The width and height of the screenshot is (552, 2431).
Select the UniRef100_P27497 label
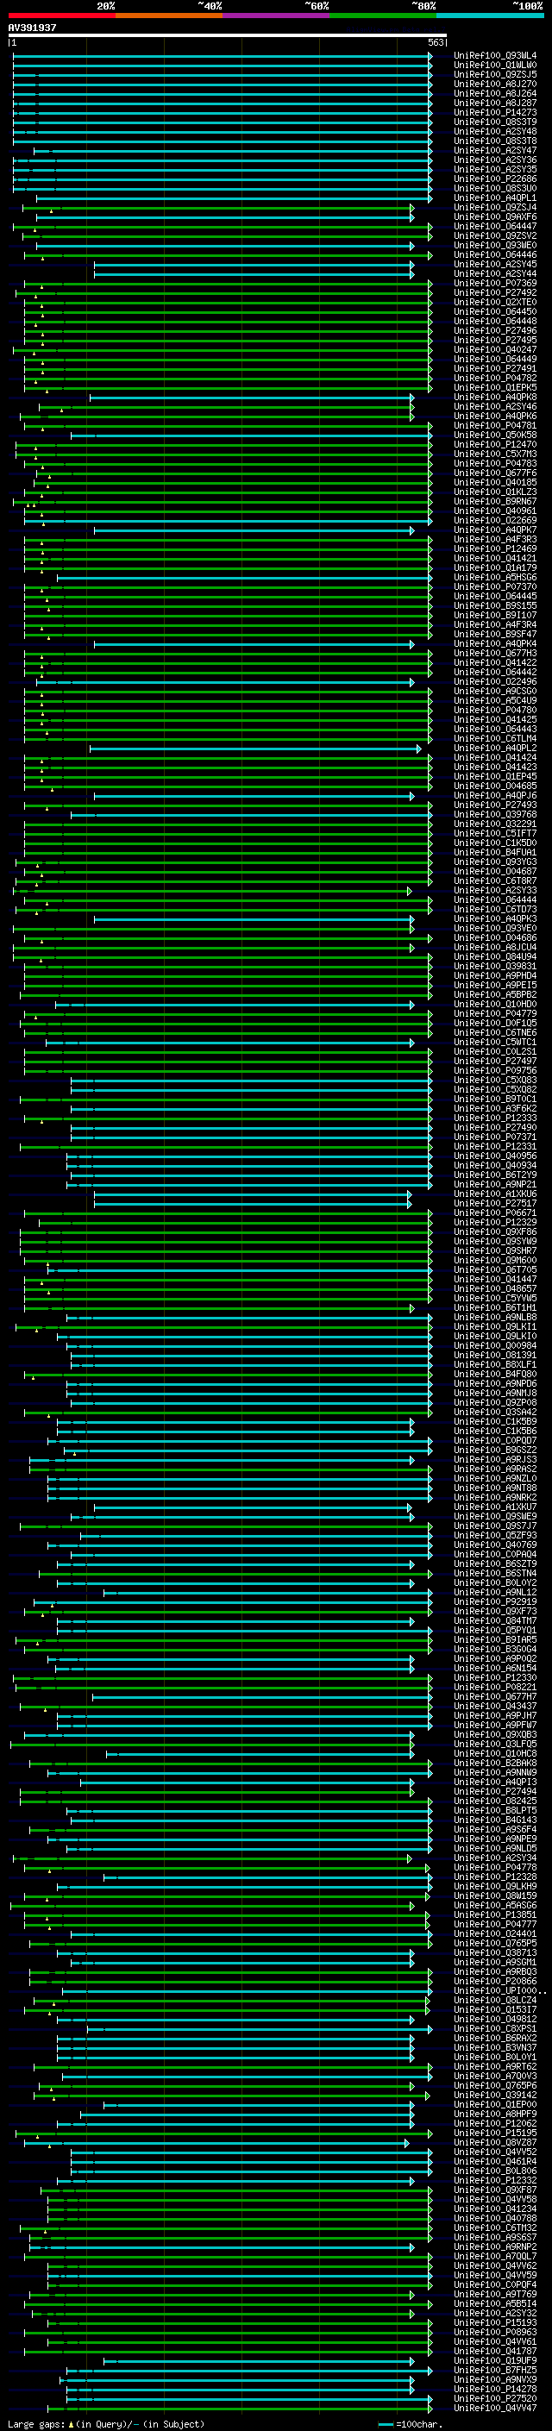(494, 1061)
